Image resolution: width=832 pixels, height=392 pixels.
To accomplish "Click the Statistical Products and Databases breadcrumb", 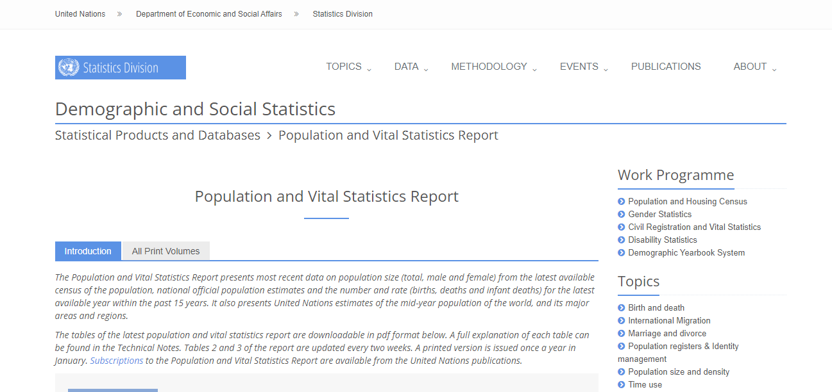I will 158,135.
